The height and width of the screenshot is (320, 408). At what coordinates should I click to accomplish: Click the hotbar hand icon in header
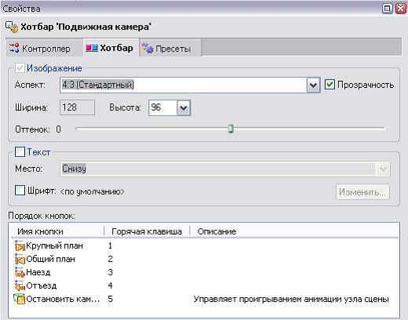click(x=12, y=27)
